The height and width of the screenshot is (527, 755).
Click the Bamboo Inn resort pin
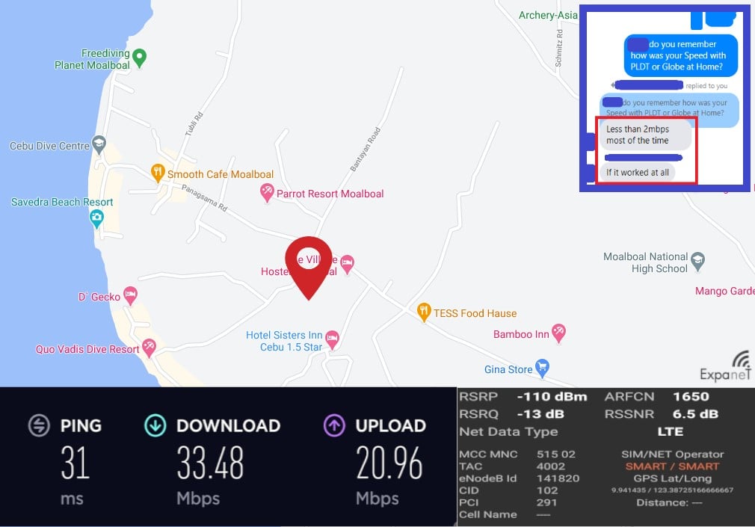[x=558, y=333]
